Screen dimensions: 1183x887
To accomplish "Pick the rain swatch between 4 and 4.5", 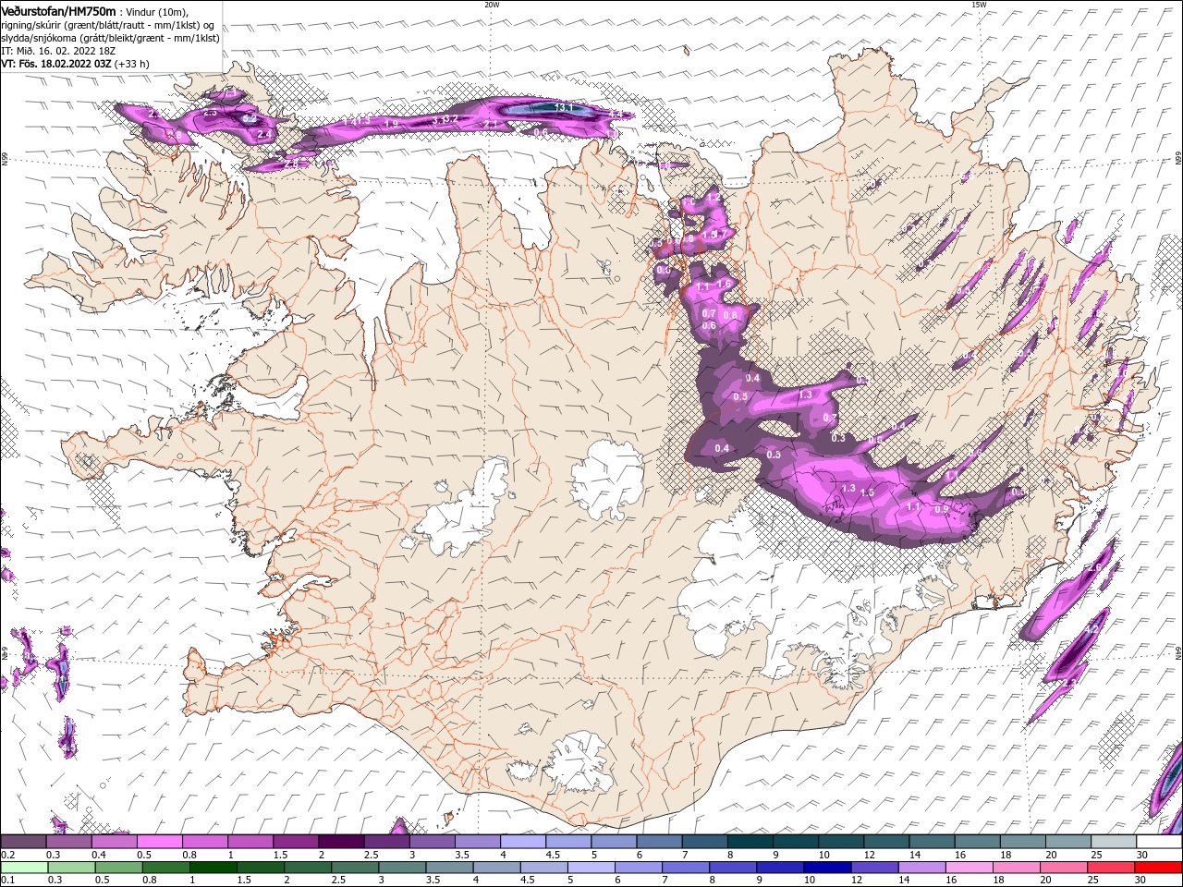I will click(496, 868).
